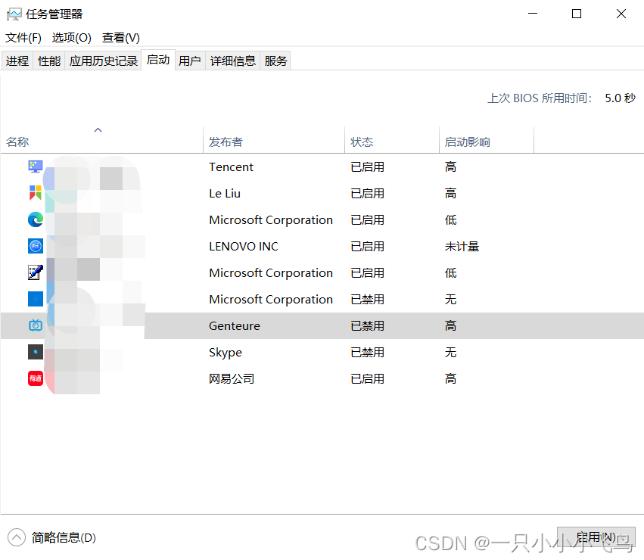Click the Task Manager title bar icon
644x560 pixels.
tap(14, 14)
